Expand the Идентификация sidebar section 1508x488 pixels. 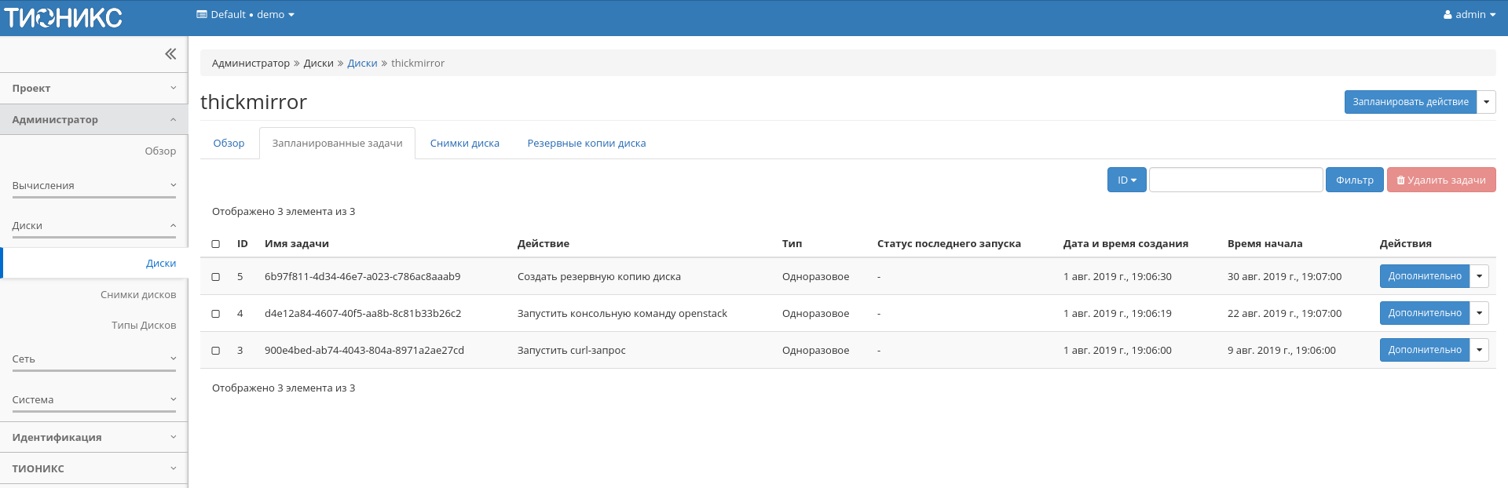pyautogui.click(x=93, y=438)
